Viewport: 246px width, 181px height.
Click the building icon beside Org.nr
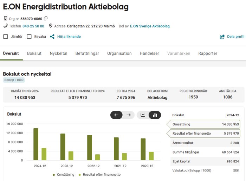[6, 19]
